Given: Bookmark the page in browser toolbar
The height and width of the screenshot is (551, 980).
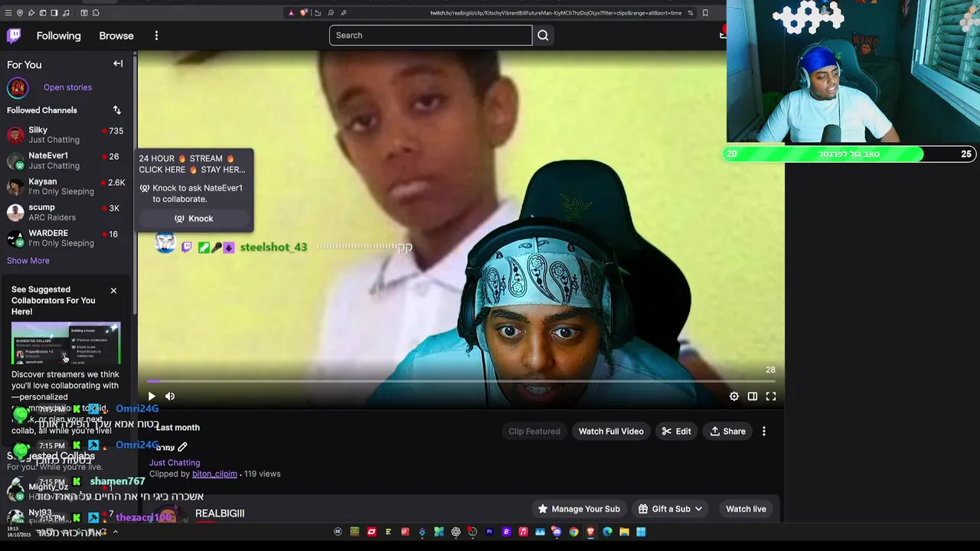Looking at the screenshot, I should (x=705, y=13).
